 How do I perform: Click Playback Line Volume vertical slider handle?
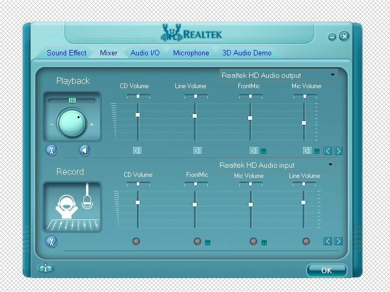tap(195, 116)
